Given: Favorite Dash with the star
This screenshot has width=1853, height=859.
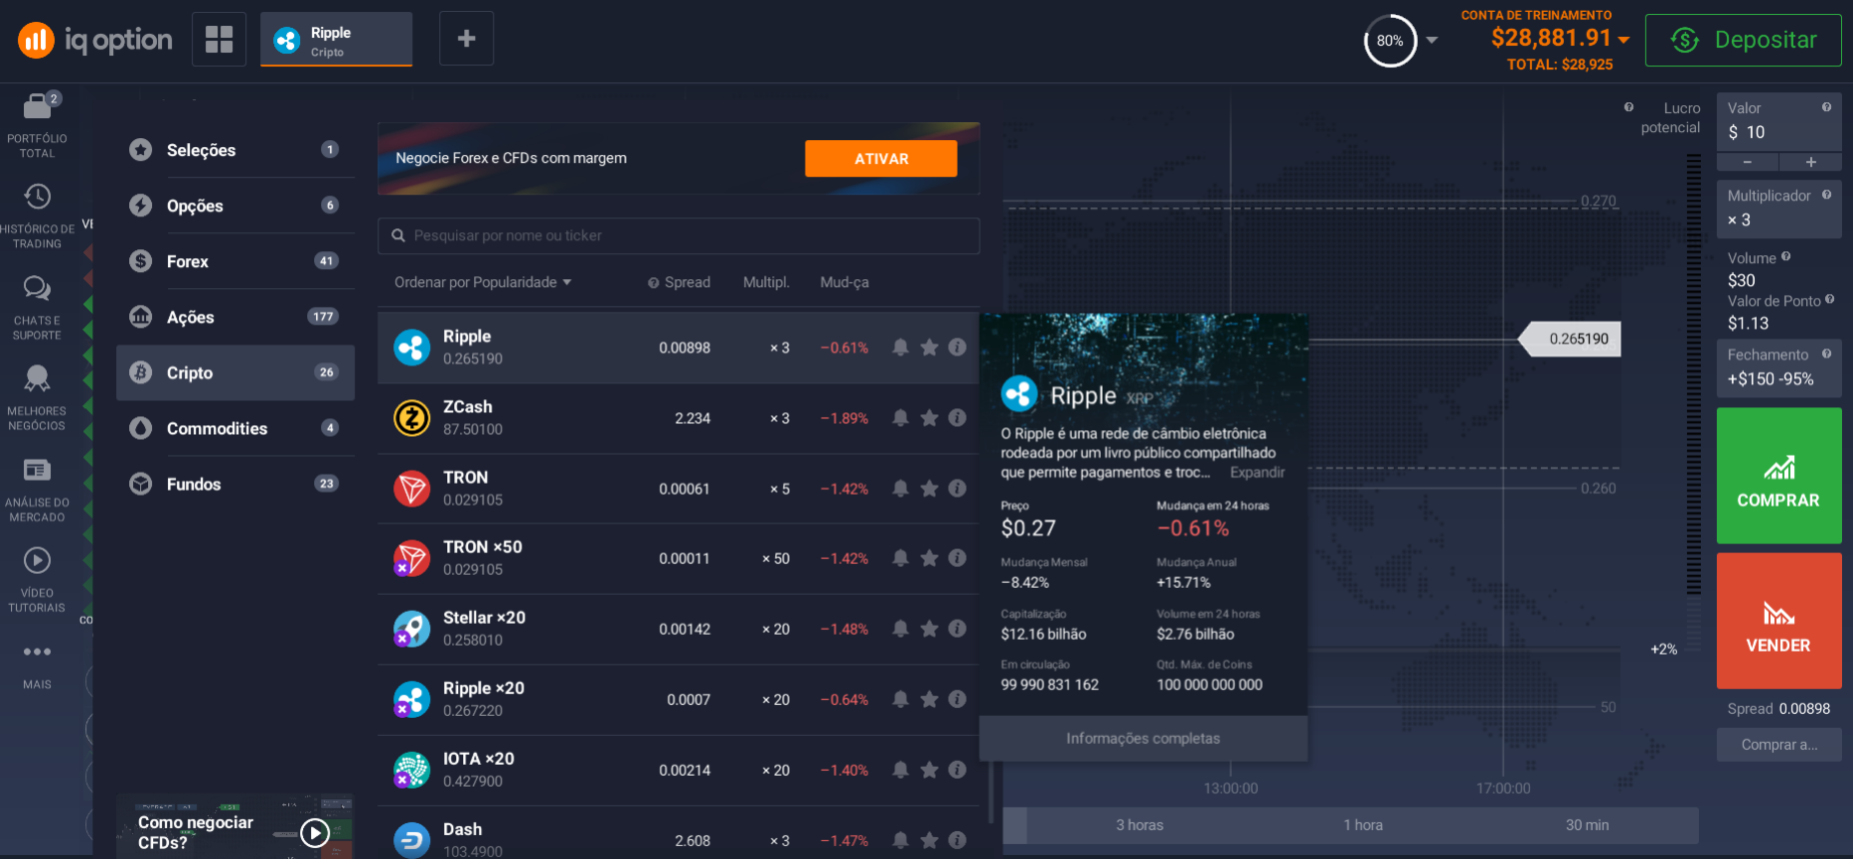Looking at the screenshot, I should (929, 840).
